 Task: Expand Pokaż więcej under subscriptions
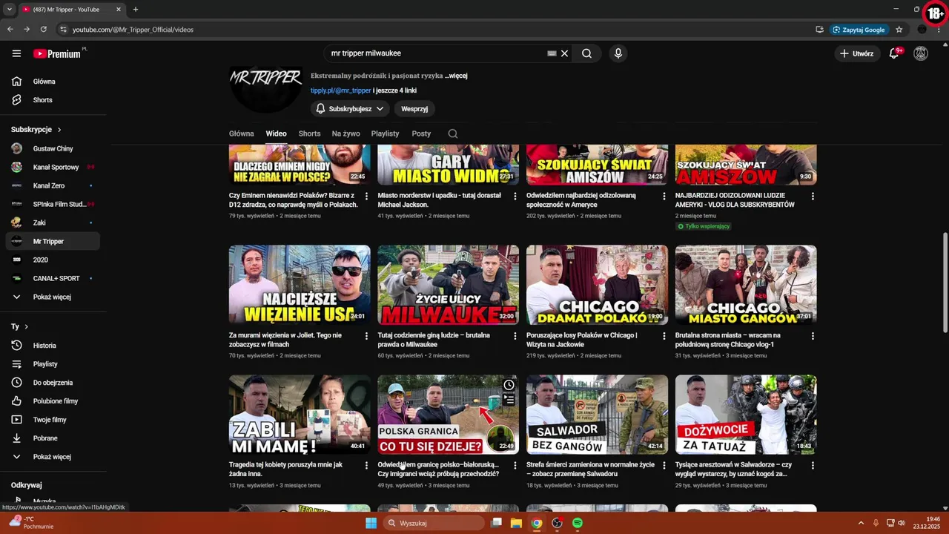53,297
